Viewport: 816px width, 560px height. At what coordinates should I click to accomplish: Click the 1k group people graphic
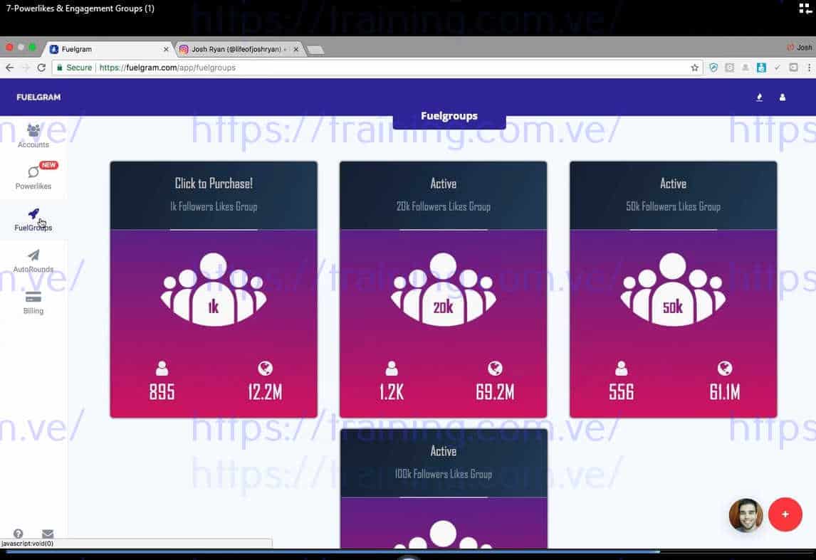click(x=214, y=290)
